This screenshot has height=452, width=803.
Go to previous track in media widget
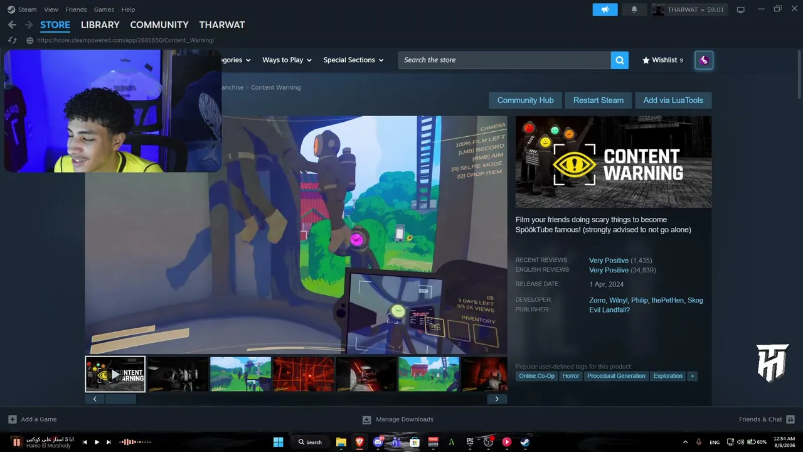pos(85,442)
